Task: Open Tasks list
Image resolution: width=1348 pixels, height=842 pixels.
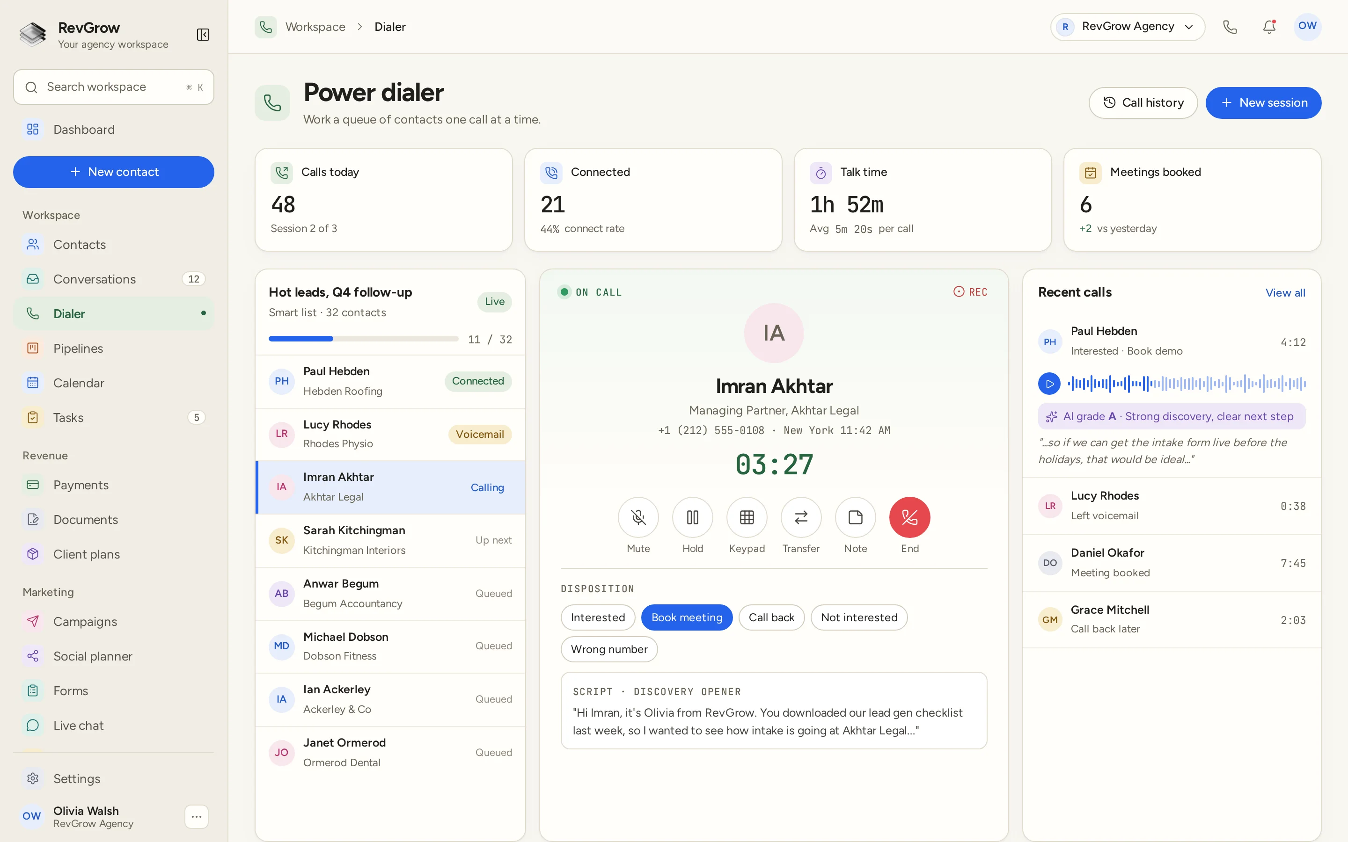Action: pos(114,417)
